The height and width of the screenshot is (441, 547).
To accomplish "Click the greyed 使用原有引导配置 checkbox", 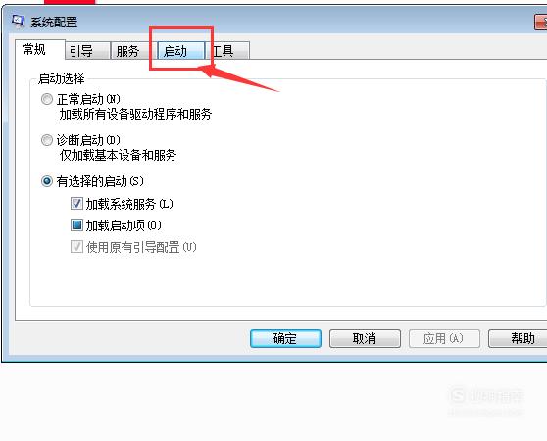I will (x=76, y=247).
